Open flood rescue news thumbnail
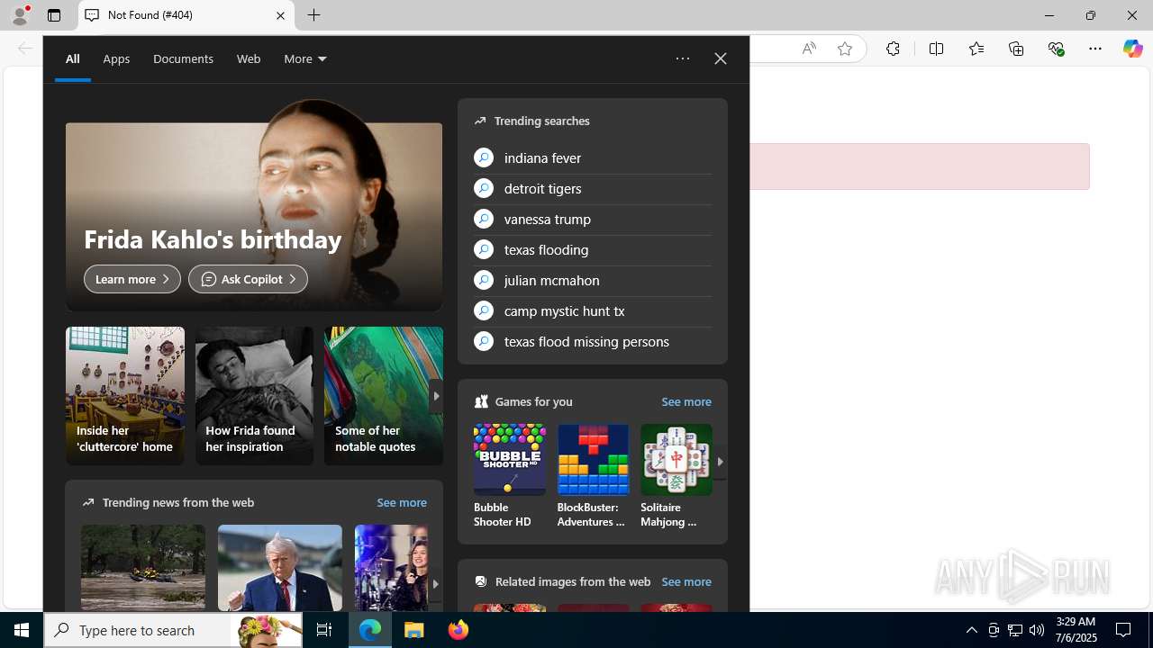The width and height of the screenshot is (1153, 648). 143,568
